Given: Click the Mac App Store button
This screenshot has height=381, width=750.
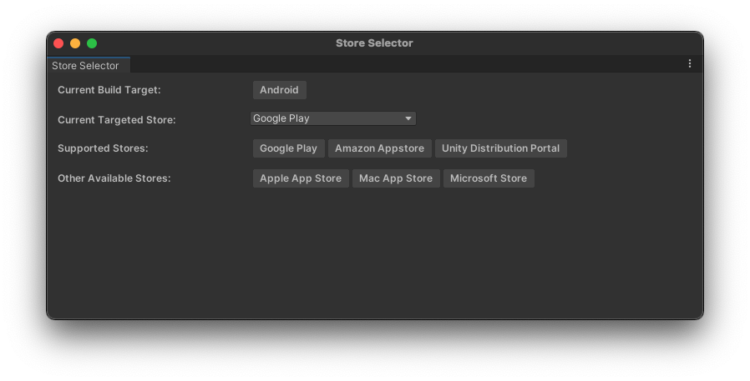Looking at the screenshot, I should [x=396, y=178].
